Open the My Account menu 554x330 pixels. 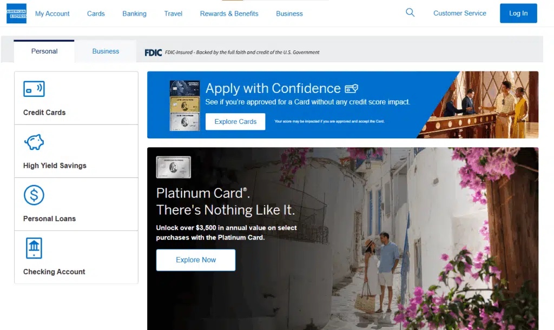pos(52,14)
